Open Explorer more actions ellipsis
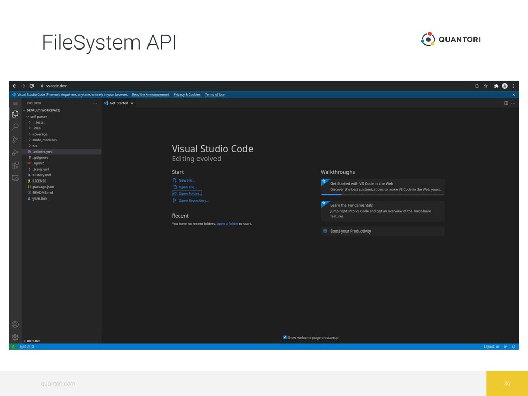 click(x=95, y=103)
